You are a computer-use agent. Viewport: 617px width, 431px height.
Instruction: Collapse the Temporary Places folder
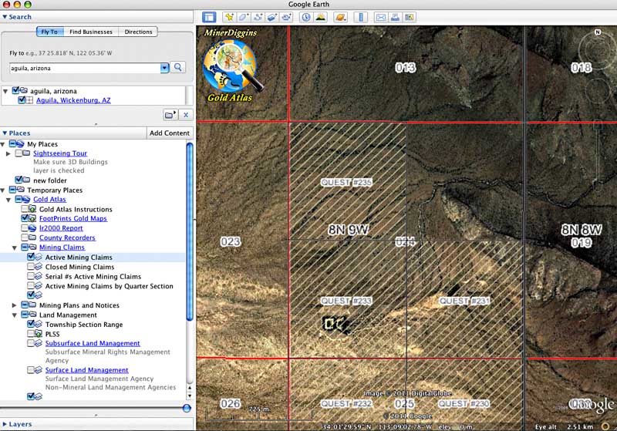2,190
